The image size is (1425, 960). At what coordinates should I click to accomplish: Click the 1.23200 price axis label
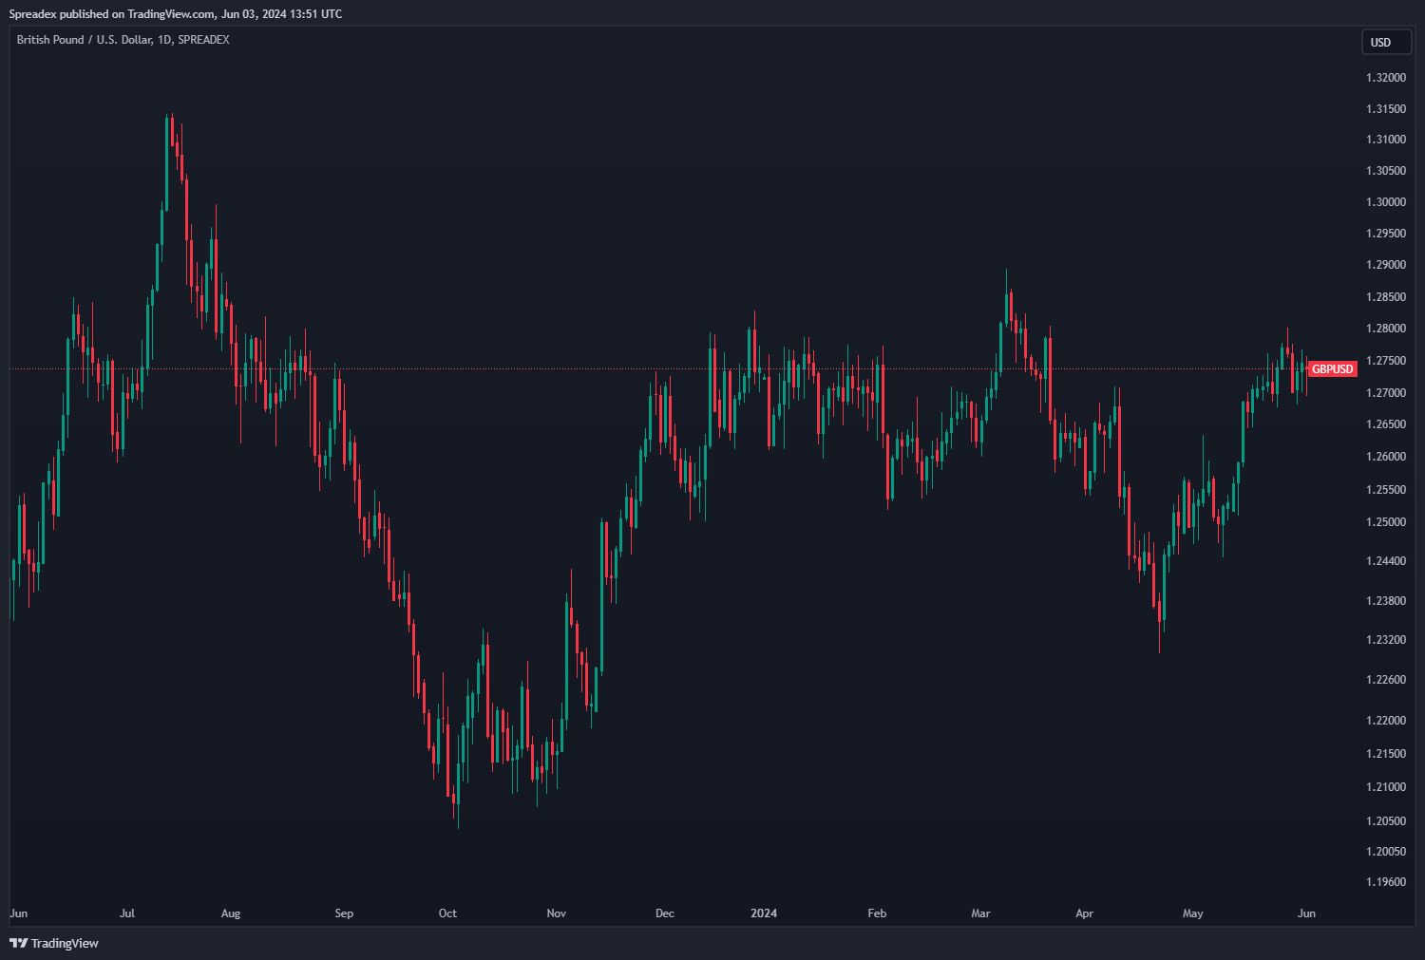[1386, 640]
